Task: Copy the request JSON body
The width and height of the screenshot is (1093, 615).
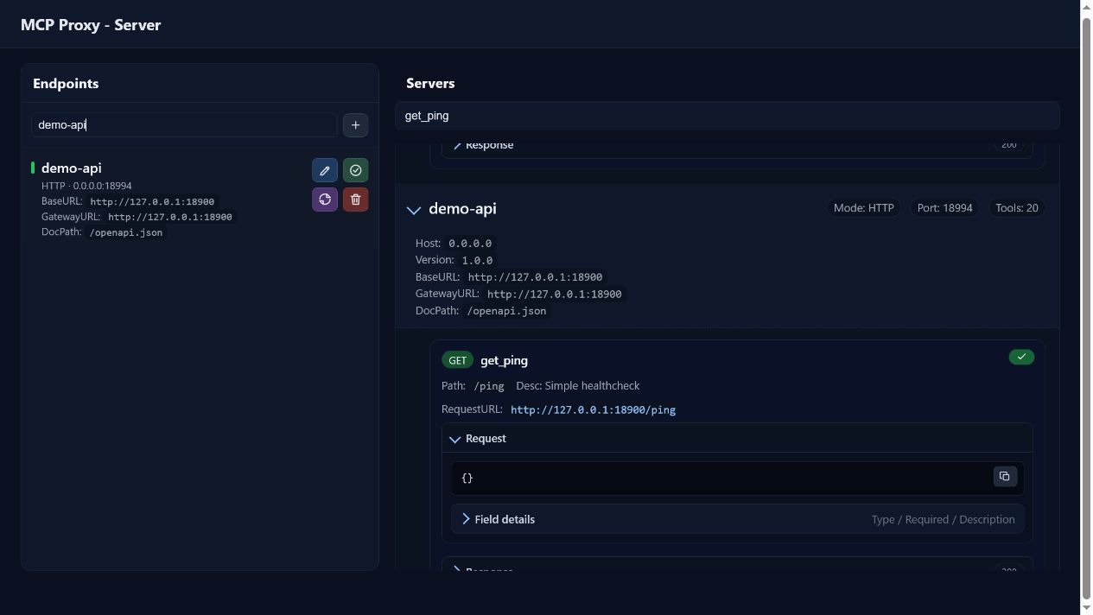Action: [1004, 477]
